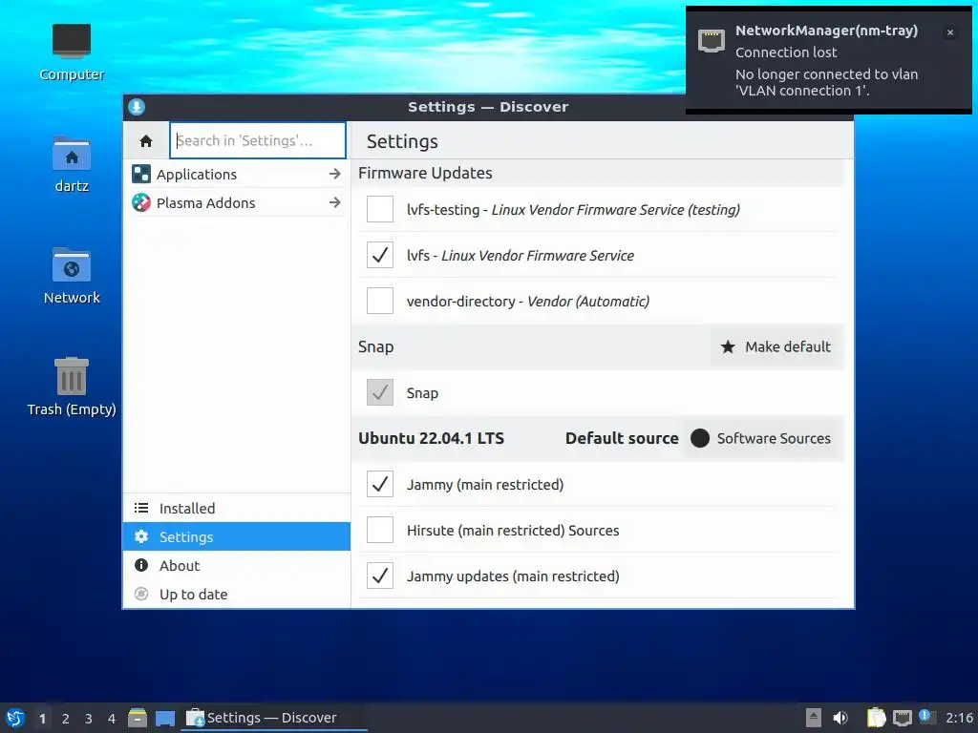Click Settings — Discover taskbar entry
This screenshot has width=978, height=733.
pyautogui.click(x=274, y=718)
